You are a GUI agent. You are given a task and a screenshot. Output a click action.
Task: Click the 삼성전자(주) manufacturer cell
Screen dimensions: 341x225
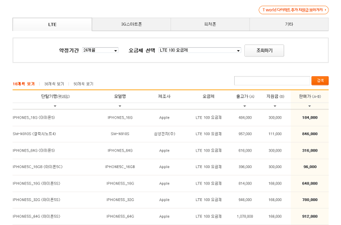click(x=164, y=134)
